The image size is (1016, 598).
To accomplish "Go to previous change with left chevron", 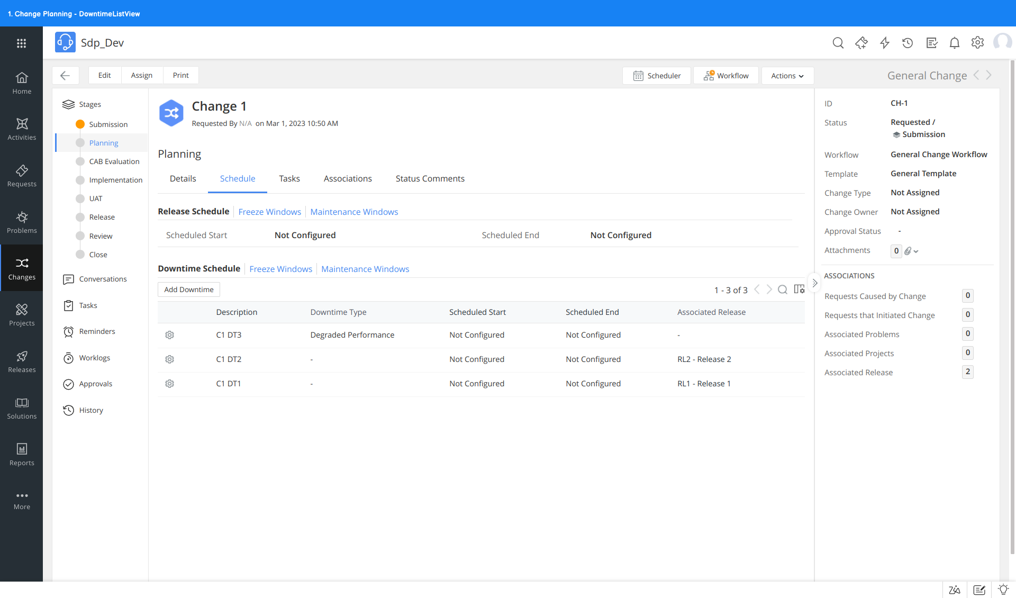I will pyautogui.click(x=976, y=75).
